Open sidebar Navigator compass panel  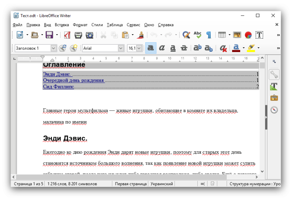[274, 110]
